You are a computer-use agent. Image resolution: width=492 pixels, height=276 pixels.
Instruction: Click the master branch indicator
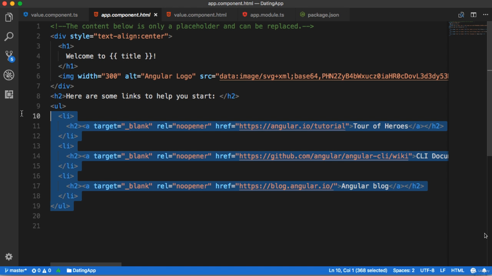(x=15, y=271)
